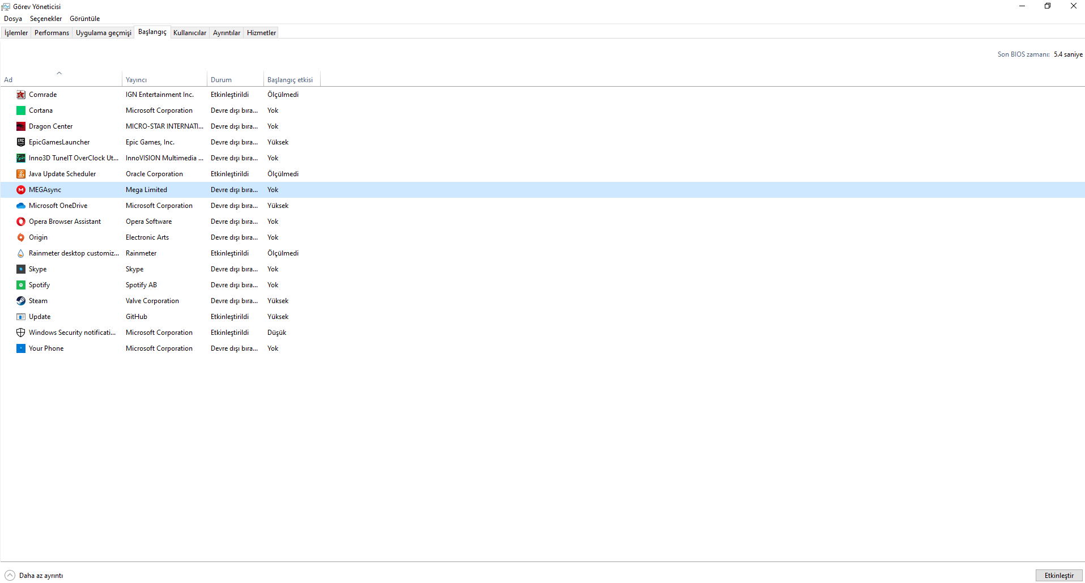
Task: Select the Microsoft OneDrive cloud icon
Action: point(21,206)
